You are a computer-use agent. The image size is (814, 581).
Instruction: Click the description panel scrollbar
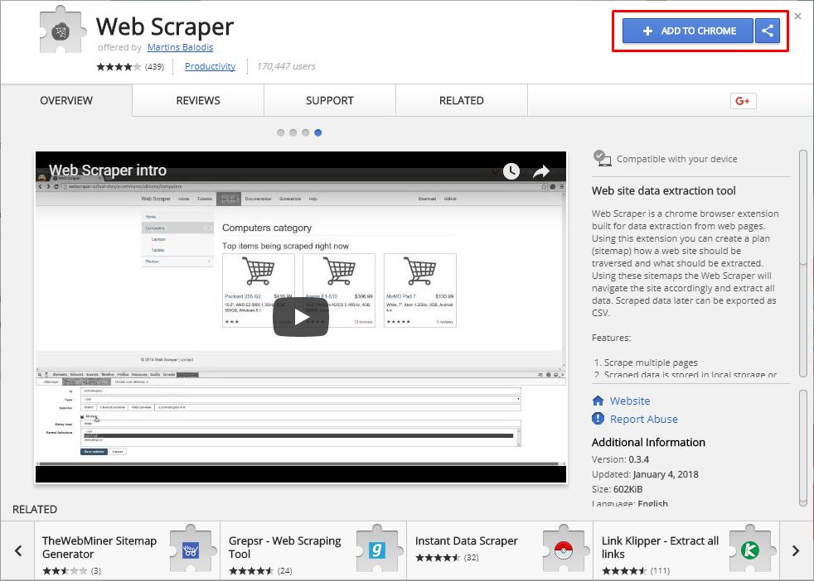(803, 263)
